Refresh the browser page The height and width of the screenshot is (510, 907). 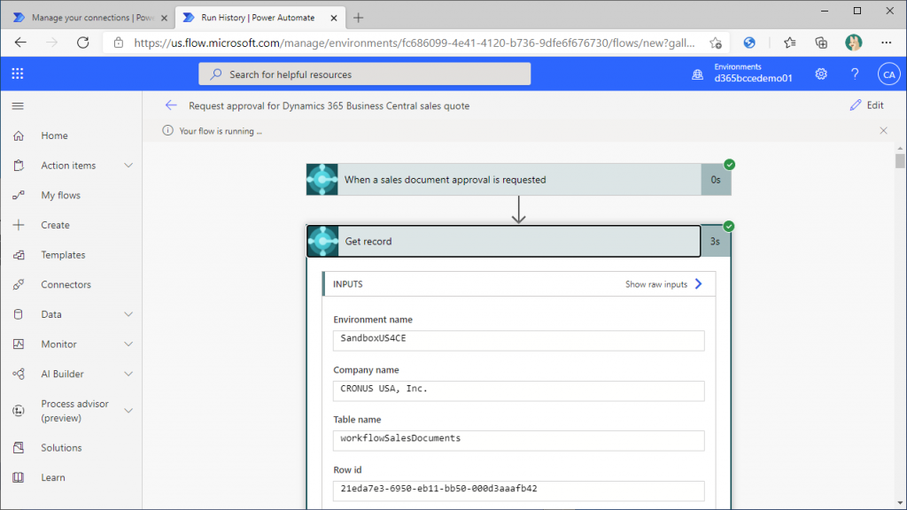pyautogui.click(x=83, y=42)
